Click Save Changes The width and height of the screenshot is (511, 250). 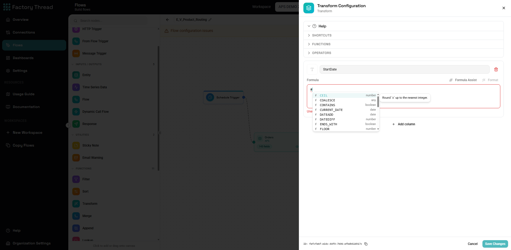tap(495, 244)
